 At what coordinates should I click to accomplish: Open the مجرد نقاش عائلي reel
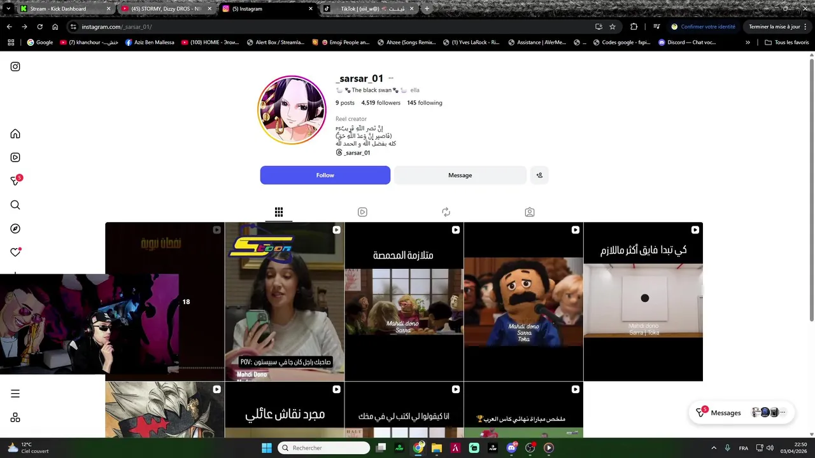284,410
